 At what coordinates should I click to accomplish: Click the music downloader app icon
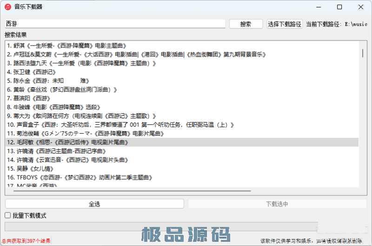8,7
